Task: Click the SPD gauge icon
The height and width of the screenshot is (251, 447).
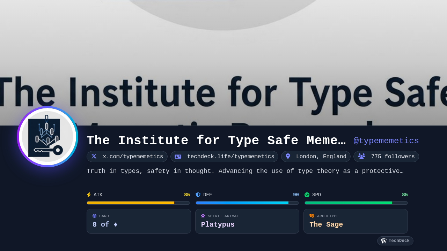Action: [x=307, y=195]
